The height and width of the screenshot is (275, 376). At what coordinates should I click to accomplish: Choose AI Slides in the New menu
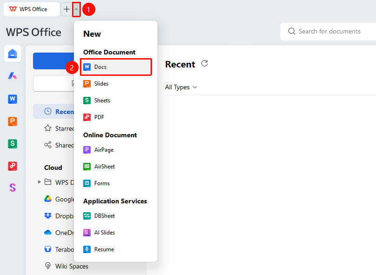point(116,233)
